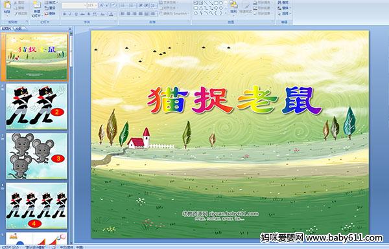Expand the Shapes gallery more arrow
Viewport: 389px width, 249px height.
(x=226, y=14)
